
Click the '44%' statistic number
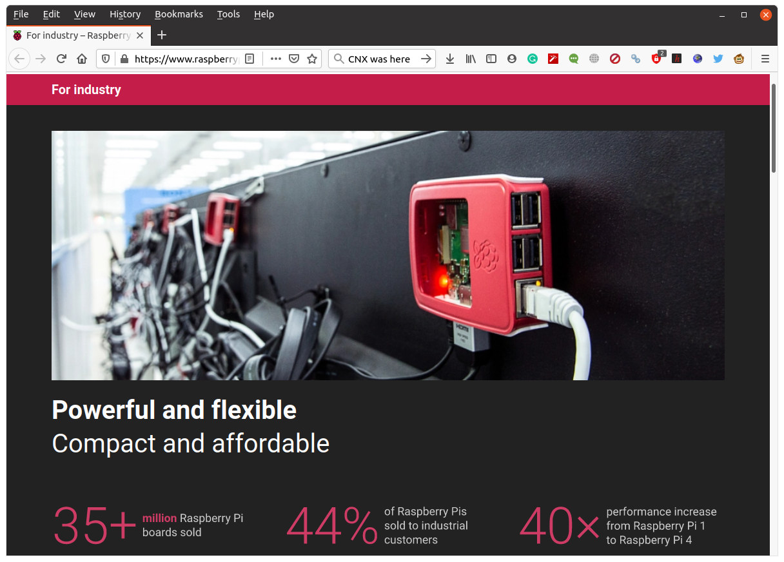(x=332, y=526)
